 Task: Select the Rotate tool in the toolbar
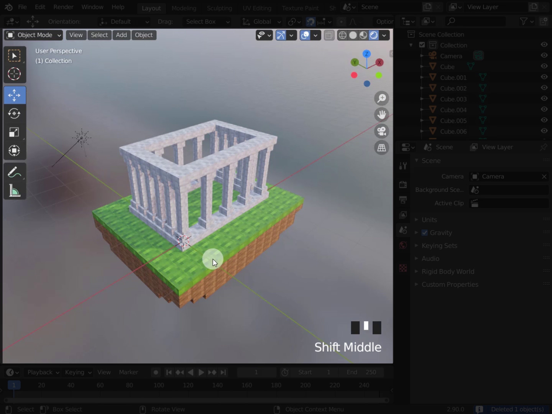[14, 113]
